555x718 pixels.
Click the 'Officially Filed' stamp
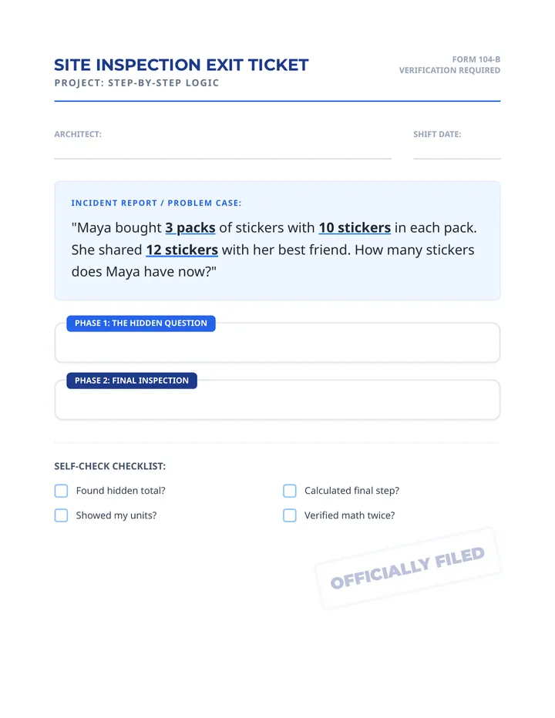[408, 569]
